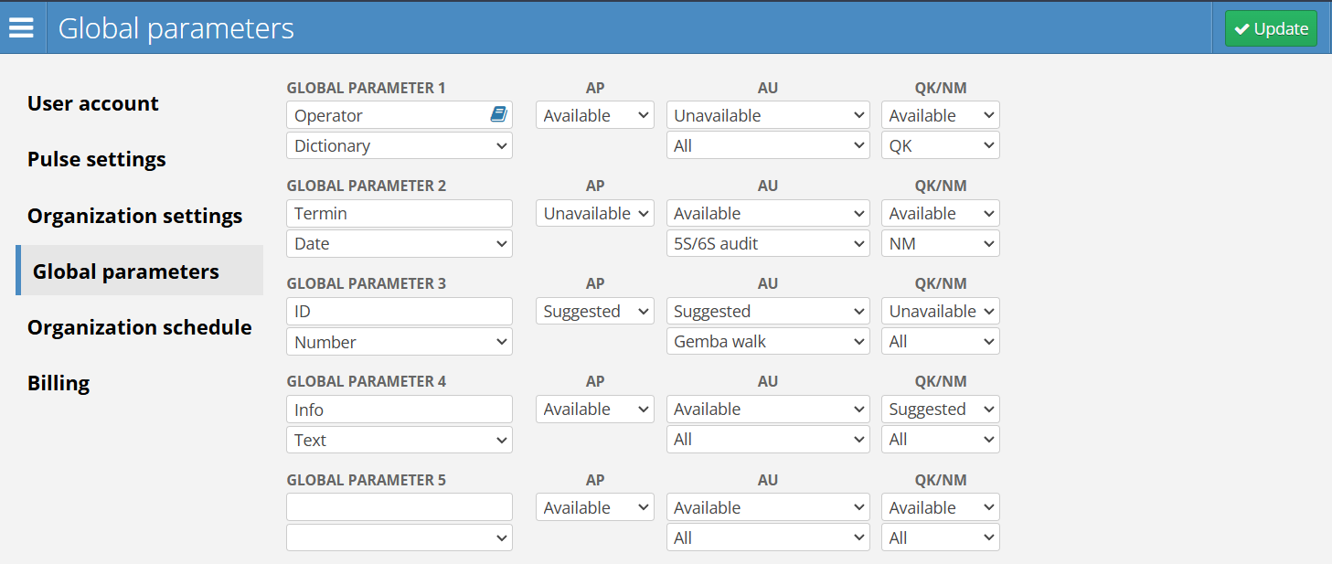This screenshot has width=1332, height=564.
Task: Open the Text type dropdown for Info
Action: pyautogui.click(x=400, y=440)
